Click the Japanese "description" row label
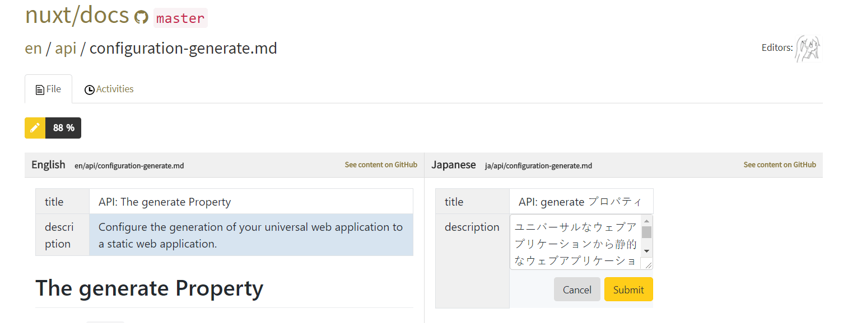843x323 pixels. [472, 227]
